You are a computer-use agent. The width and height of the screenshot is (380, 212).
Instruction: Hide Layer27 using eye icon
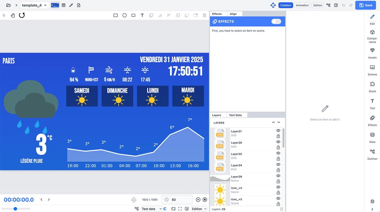(278, 131)
